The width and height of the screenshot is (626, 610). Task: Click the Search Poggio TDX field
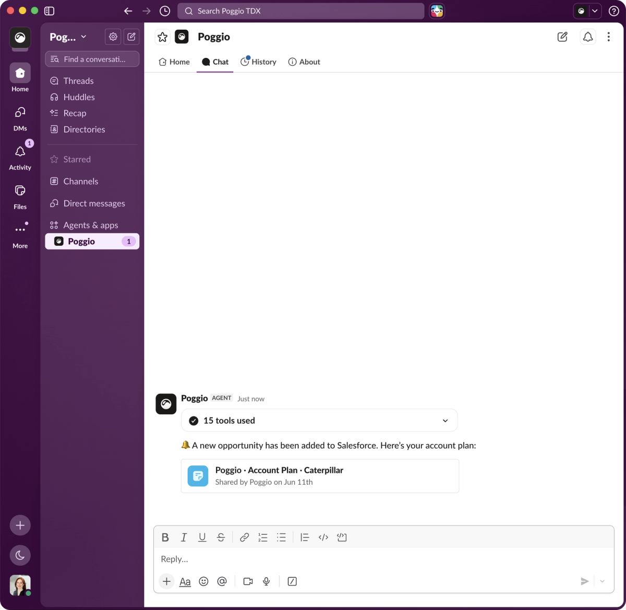(300, 11)
